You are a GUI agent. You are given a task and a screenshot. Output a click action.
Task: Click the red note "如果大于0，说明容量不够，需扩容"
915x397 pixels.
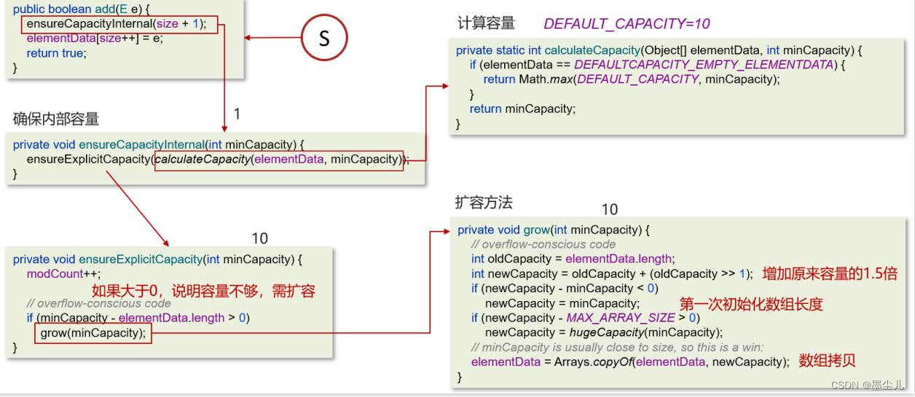(203, 292)
